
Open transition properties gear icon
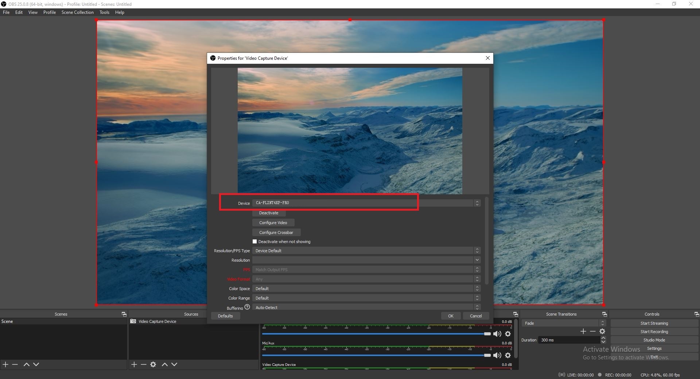(x=602, y=331)
